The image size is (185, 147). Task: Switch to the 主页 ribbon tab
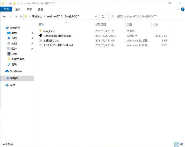point(18,9)
